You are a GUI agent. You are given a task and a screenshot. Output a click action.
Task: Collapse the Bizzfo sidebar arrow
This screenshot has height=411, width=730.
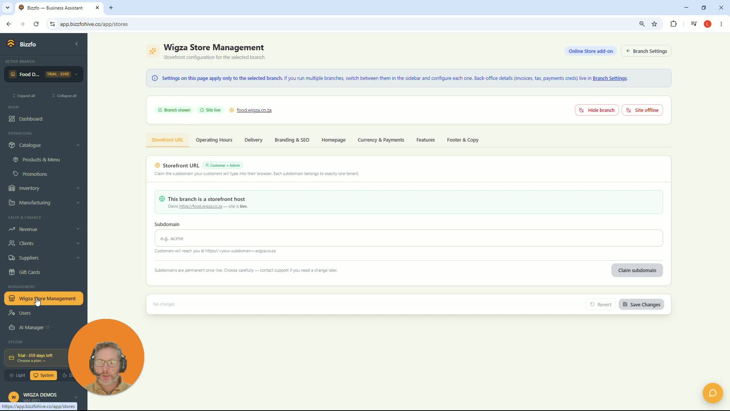pyautogui.click(x=76, y=44)
